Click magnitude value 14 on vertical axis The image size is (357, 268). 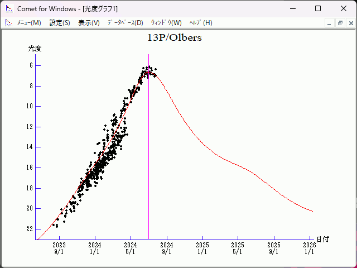coord(30,147)
